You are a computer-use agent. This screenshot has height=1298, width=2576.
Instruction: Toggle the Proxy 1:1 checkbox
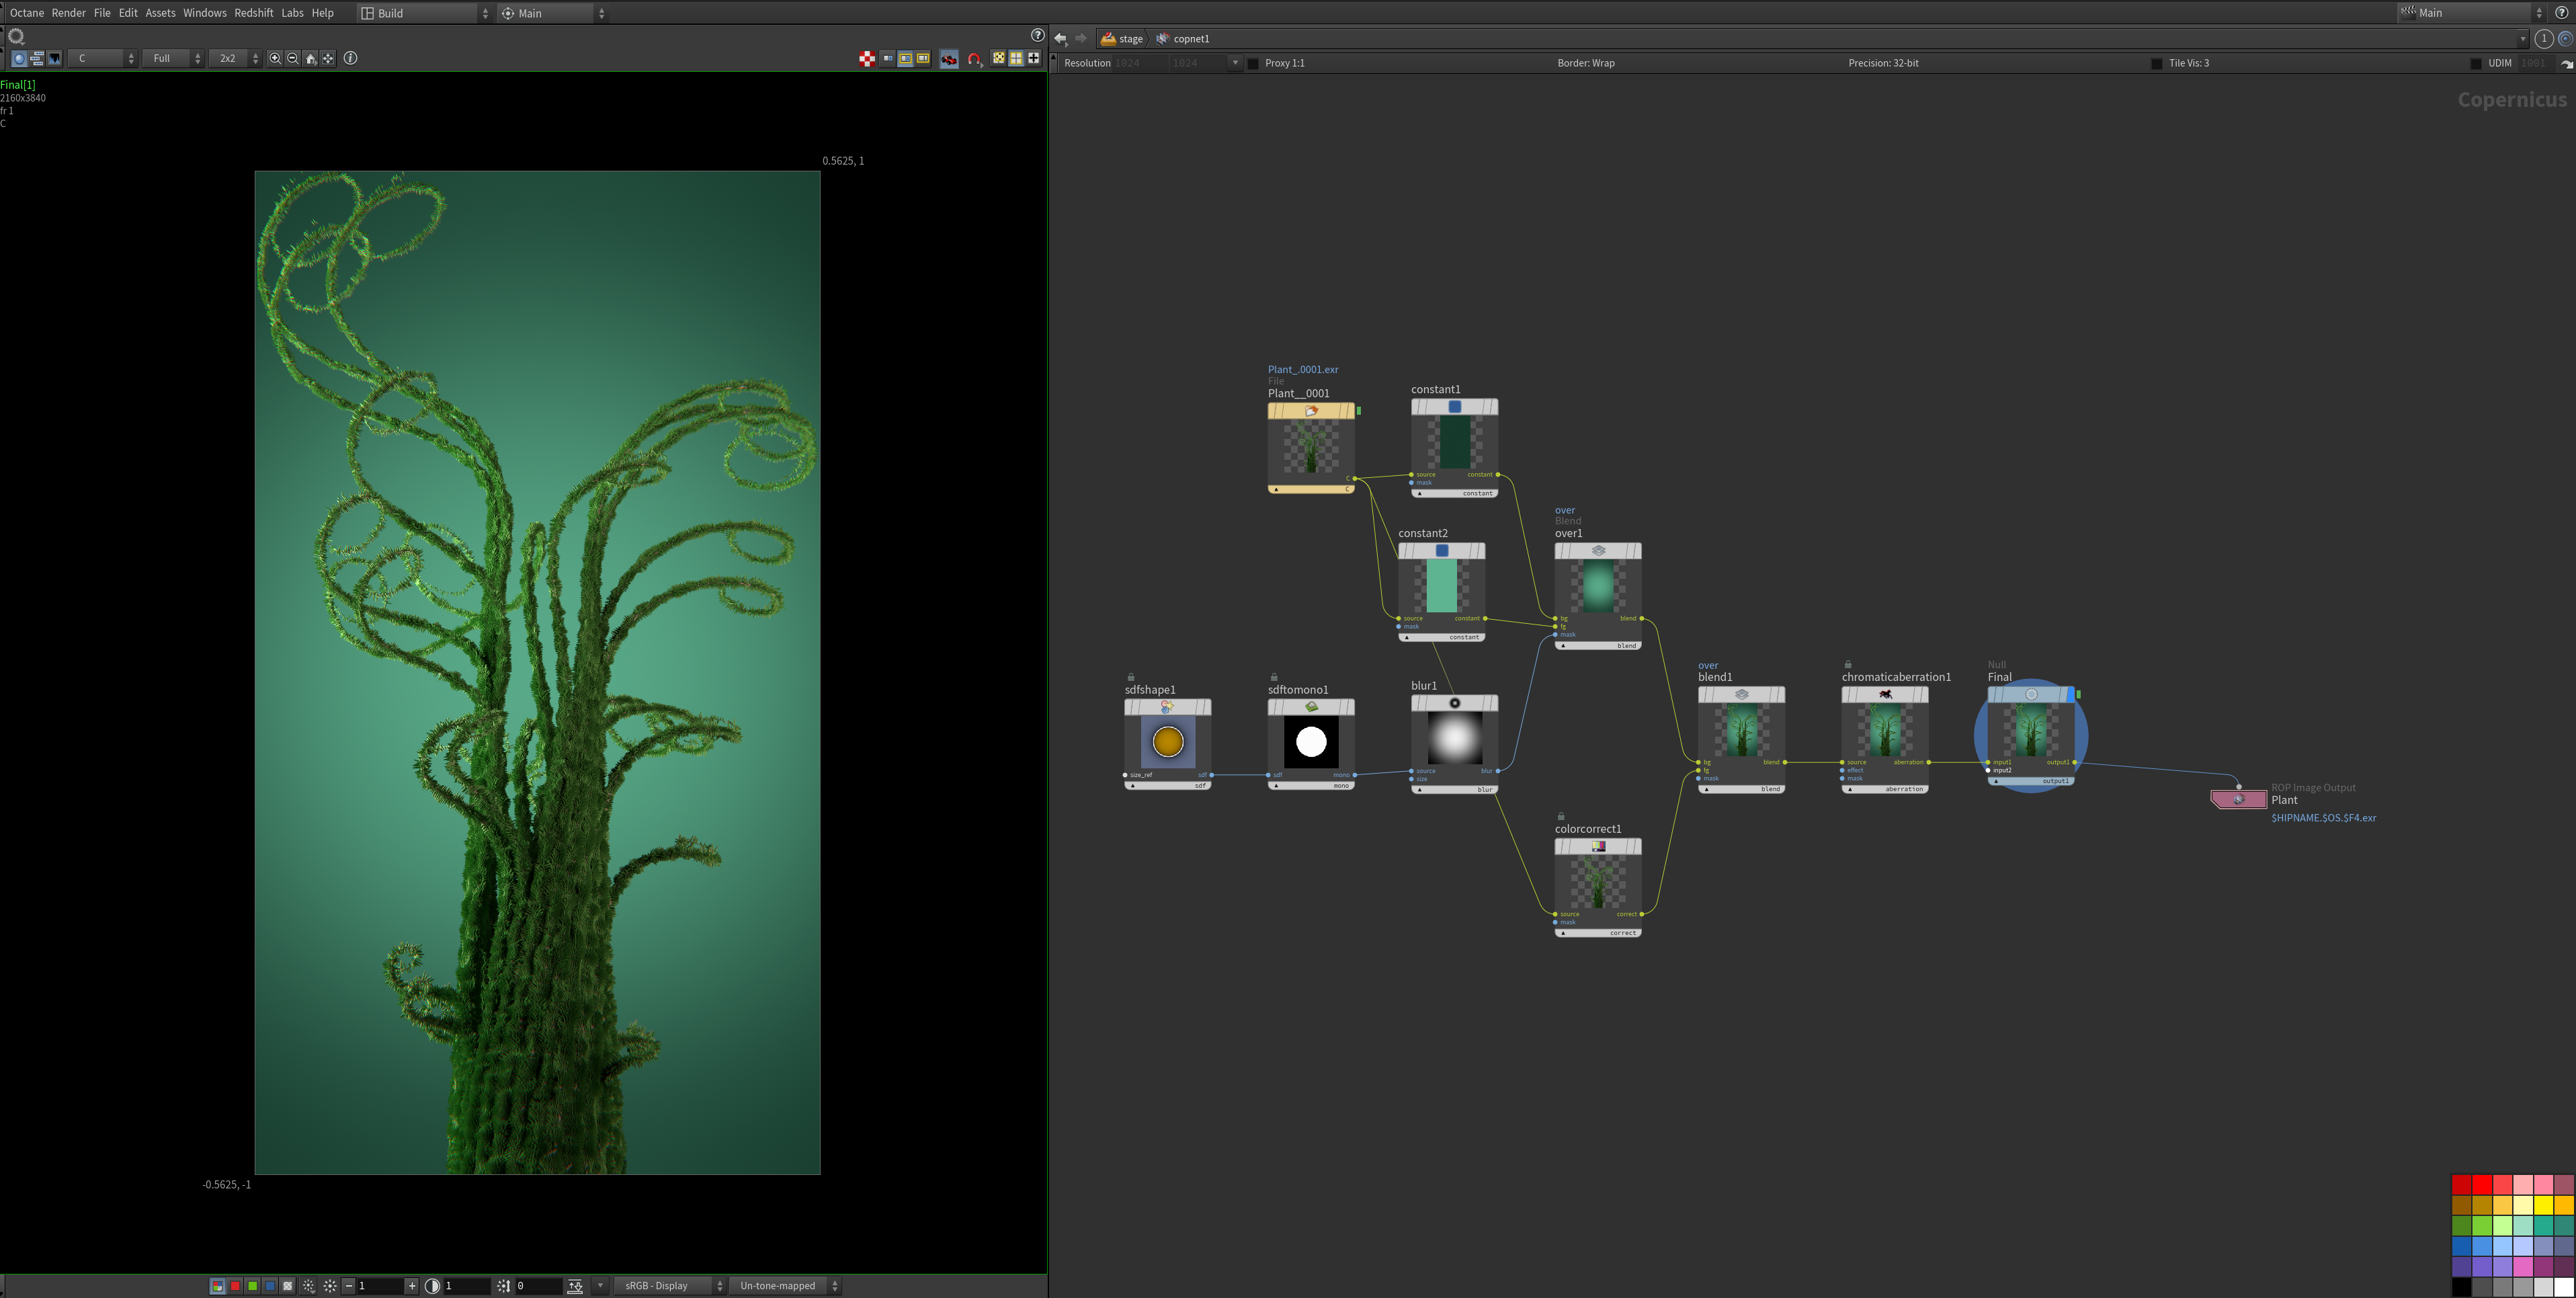tap(1253, 63)
